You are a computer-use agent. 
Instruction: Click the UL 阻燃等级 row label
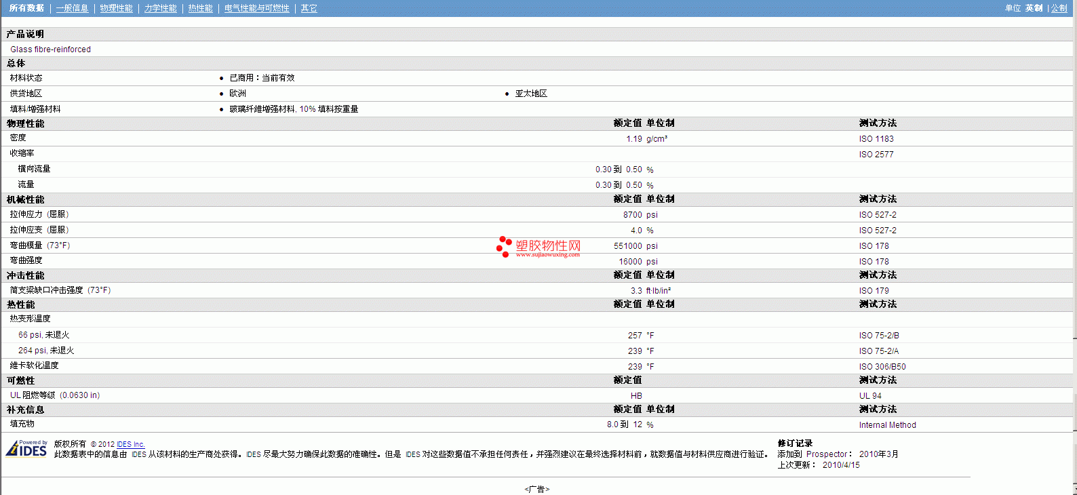click(x=54, y=395)
